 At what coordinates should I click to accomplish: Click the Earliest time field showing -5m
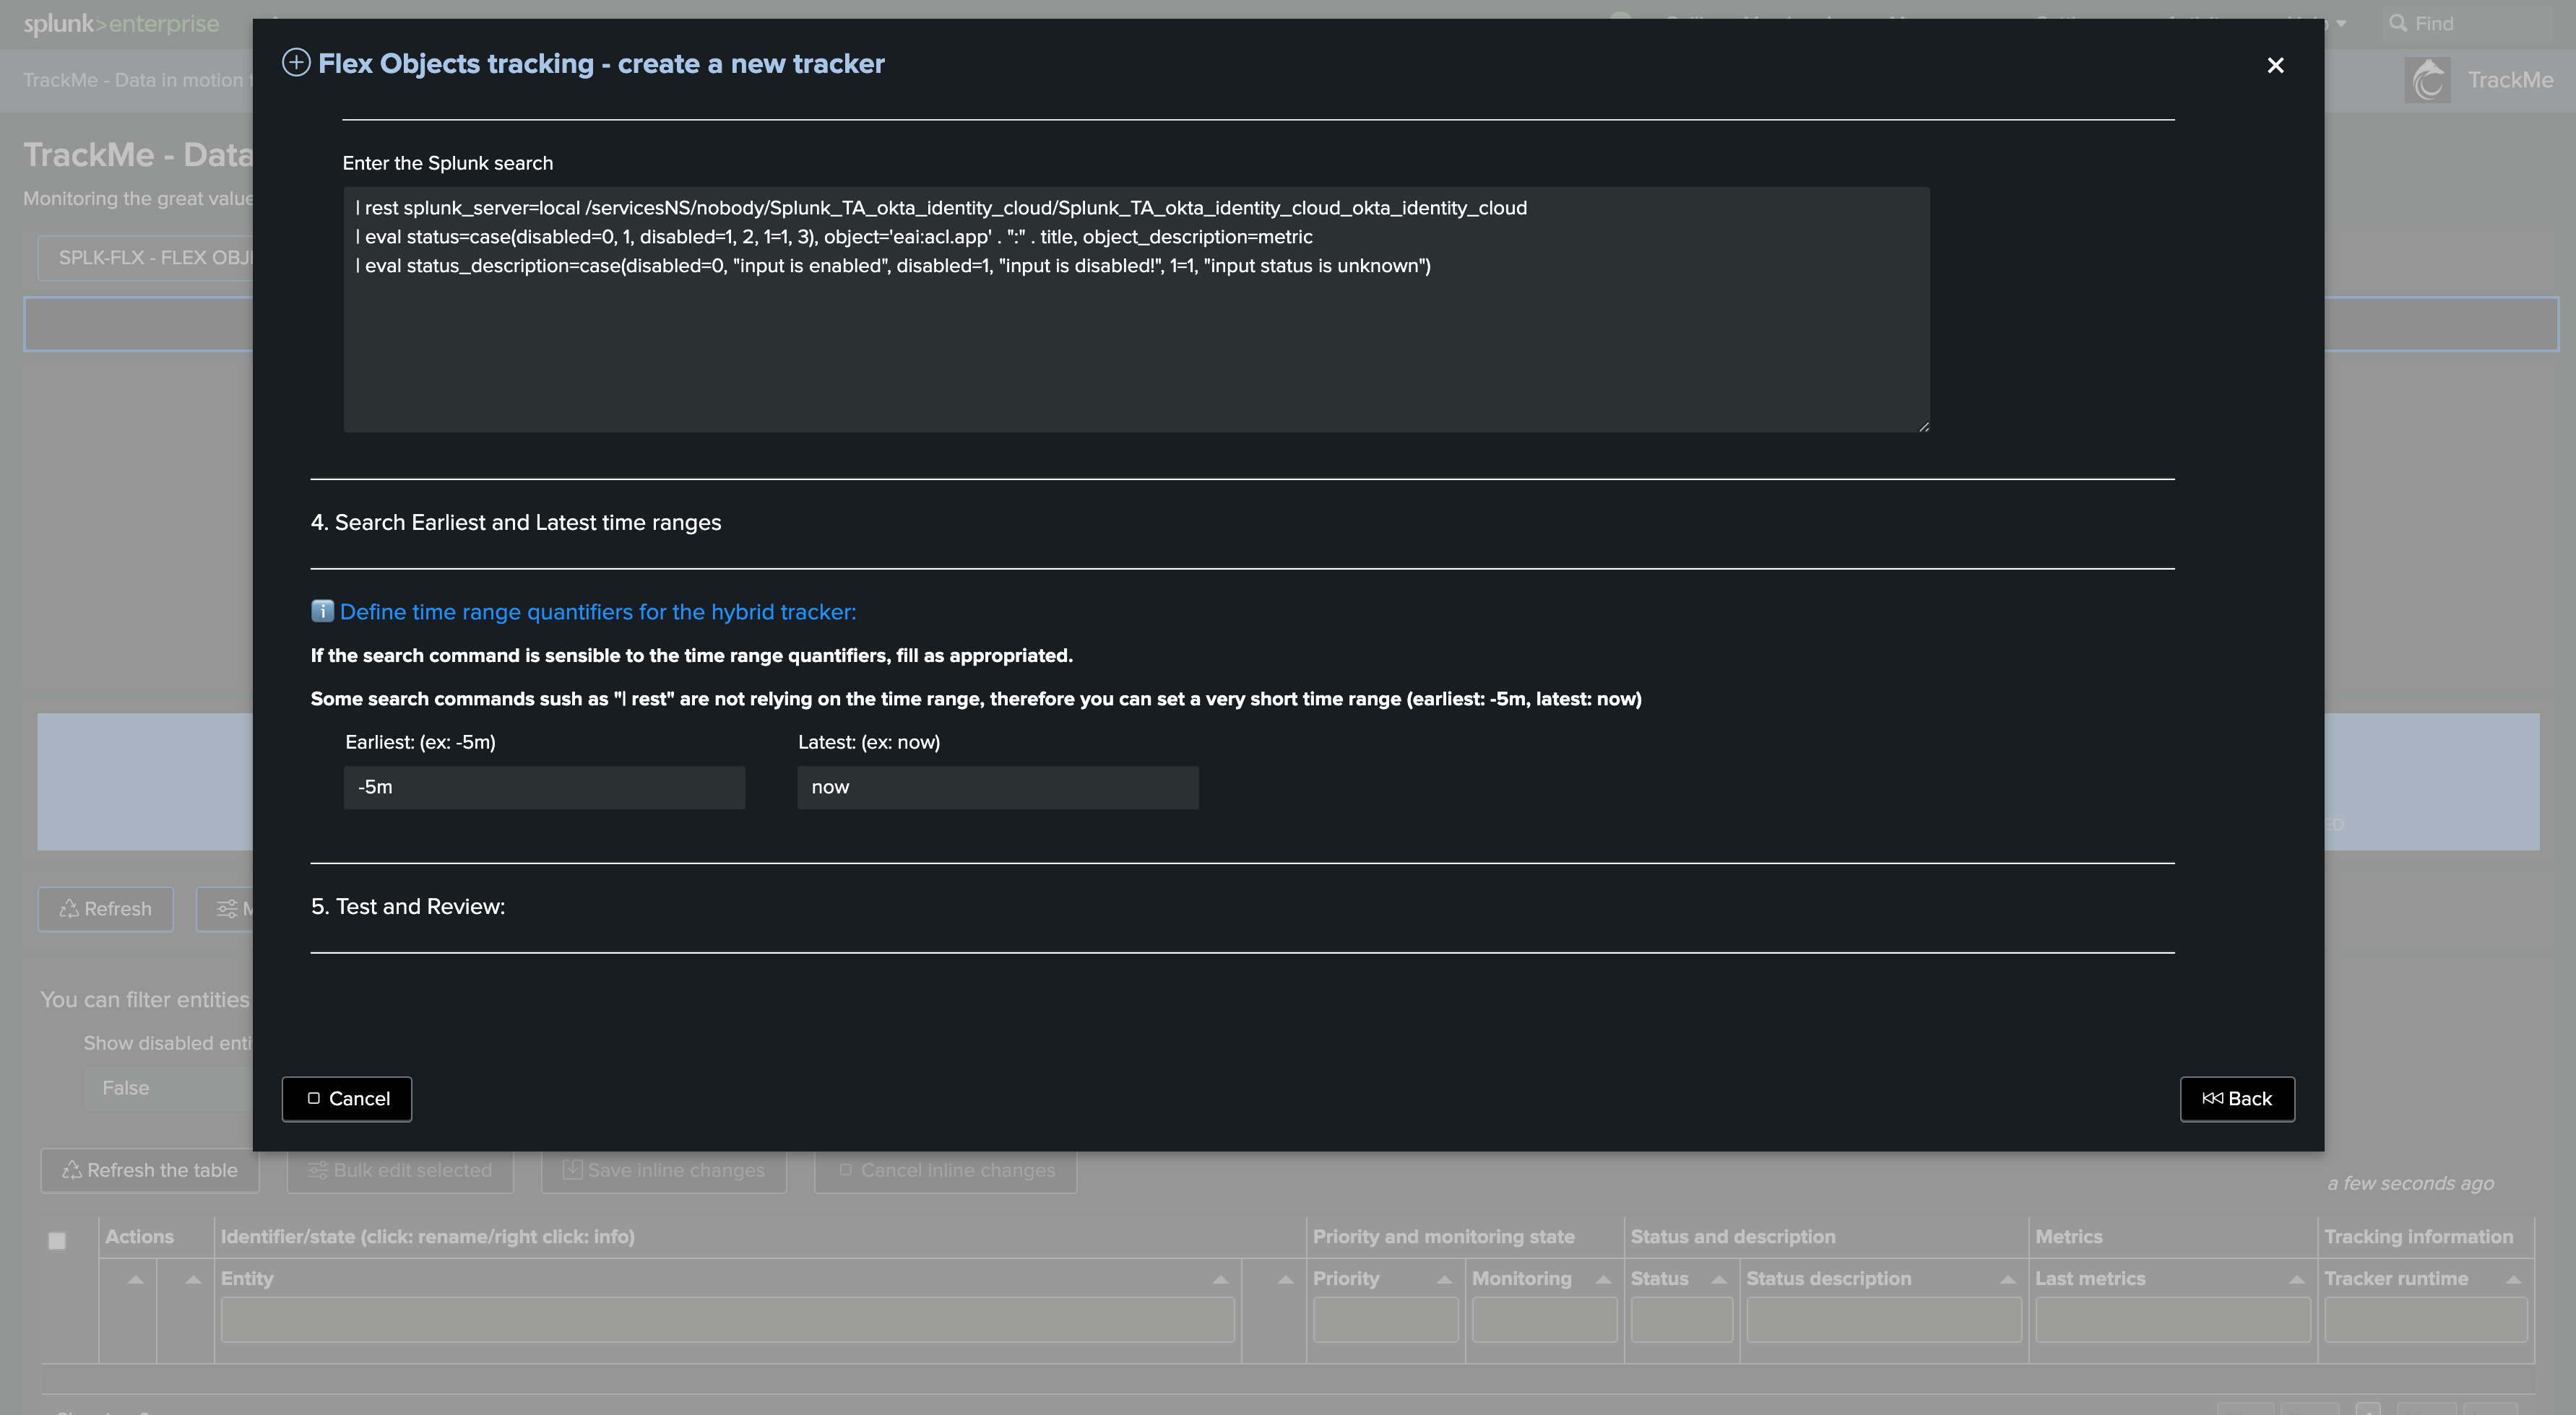pyautogui.click(x=544, y=786)
